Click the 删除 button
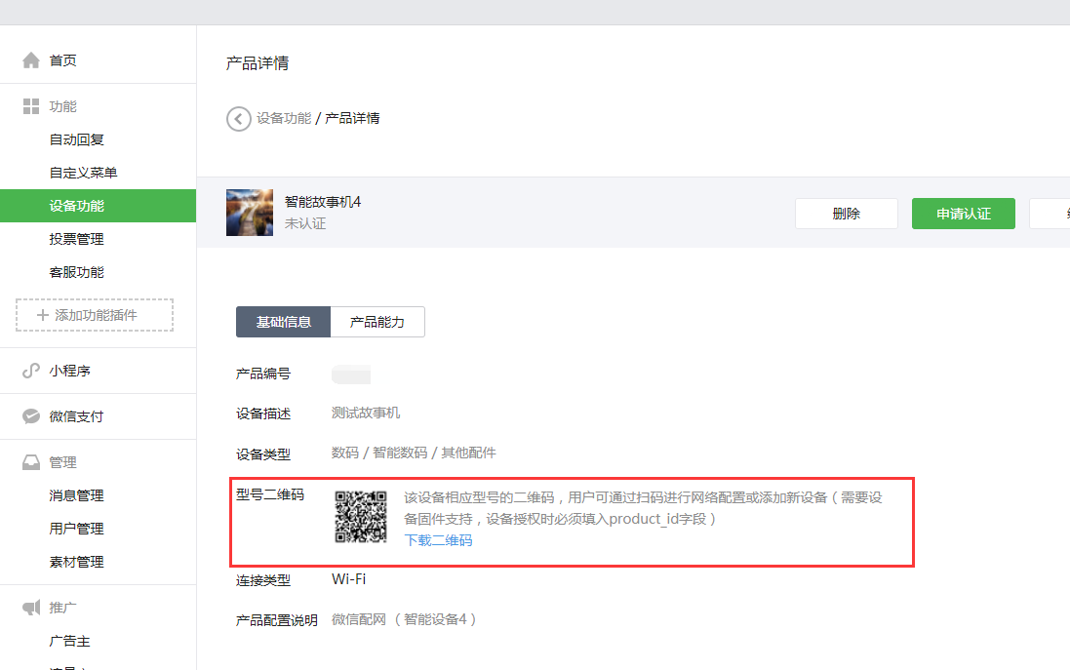1070x670 pixels. pos(846,214)
